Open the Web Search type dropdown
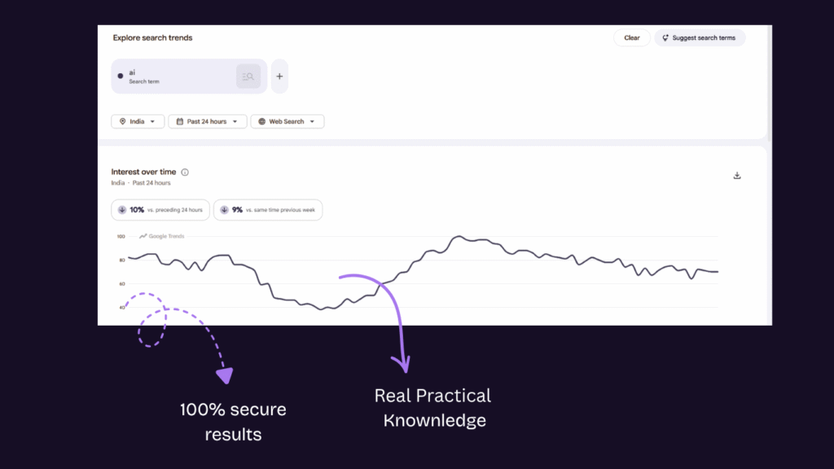 coord(288,121)
